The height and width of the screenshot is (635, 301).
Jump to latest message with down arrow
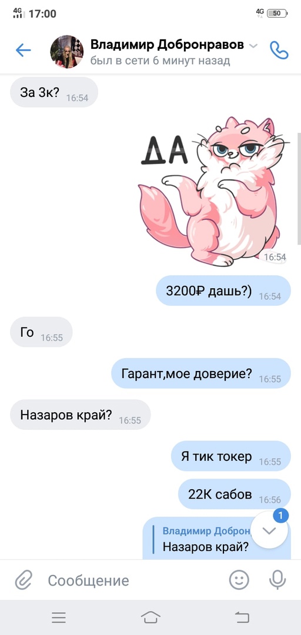[x=269, y=530]
